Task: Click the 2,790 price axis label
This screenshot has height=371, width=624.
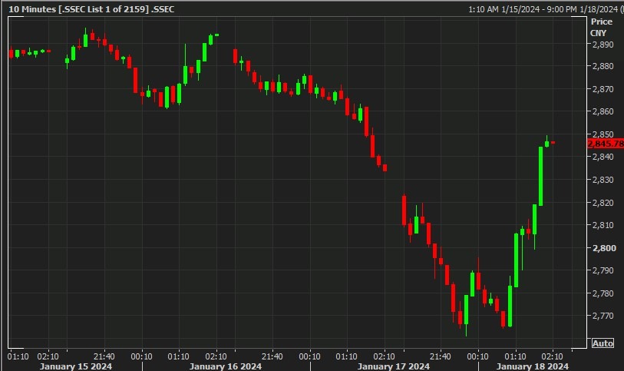Action: coord(603,270)
